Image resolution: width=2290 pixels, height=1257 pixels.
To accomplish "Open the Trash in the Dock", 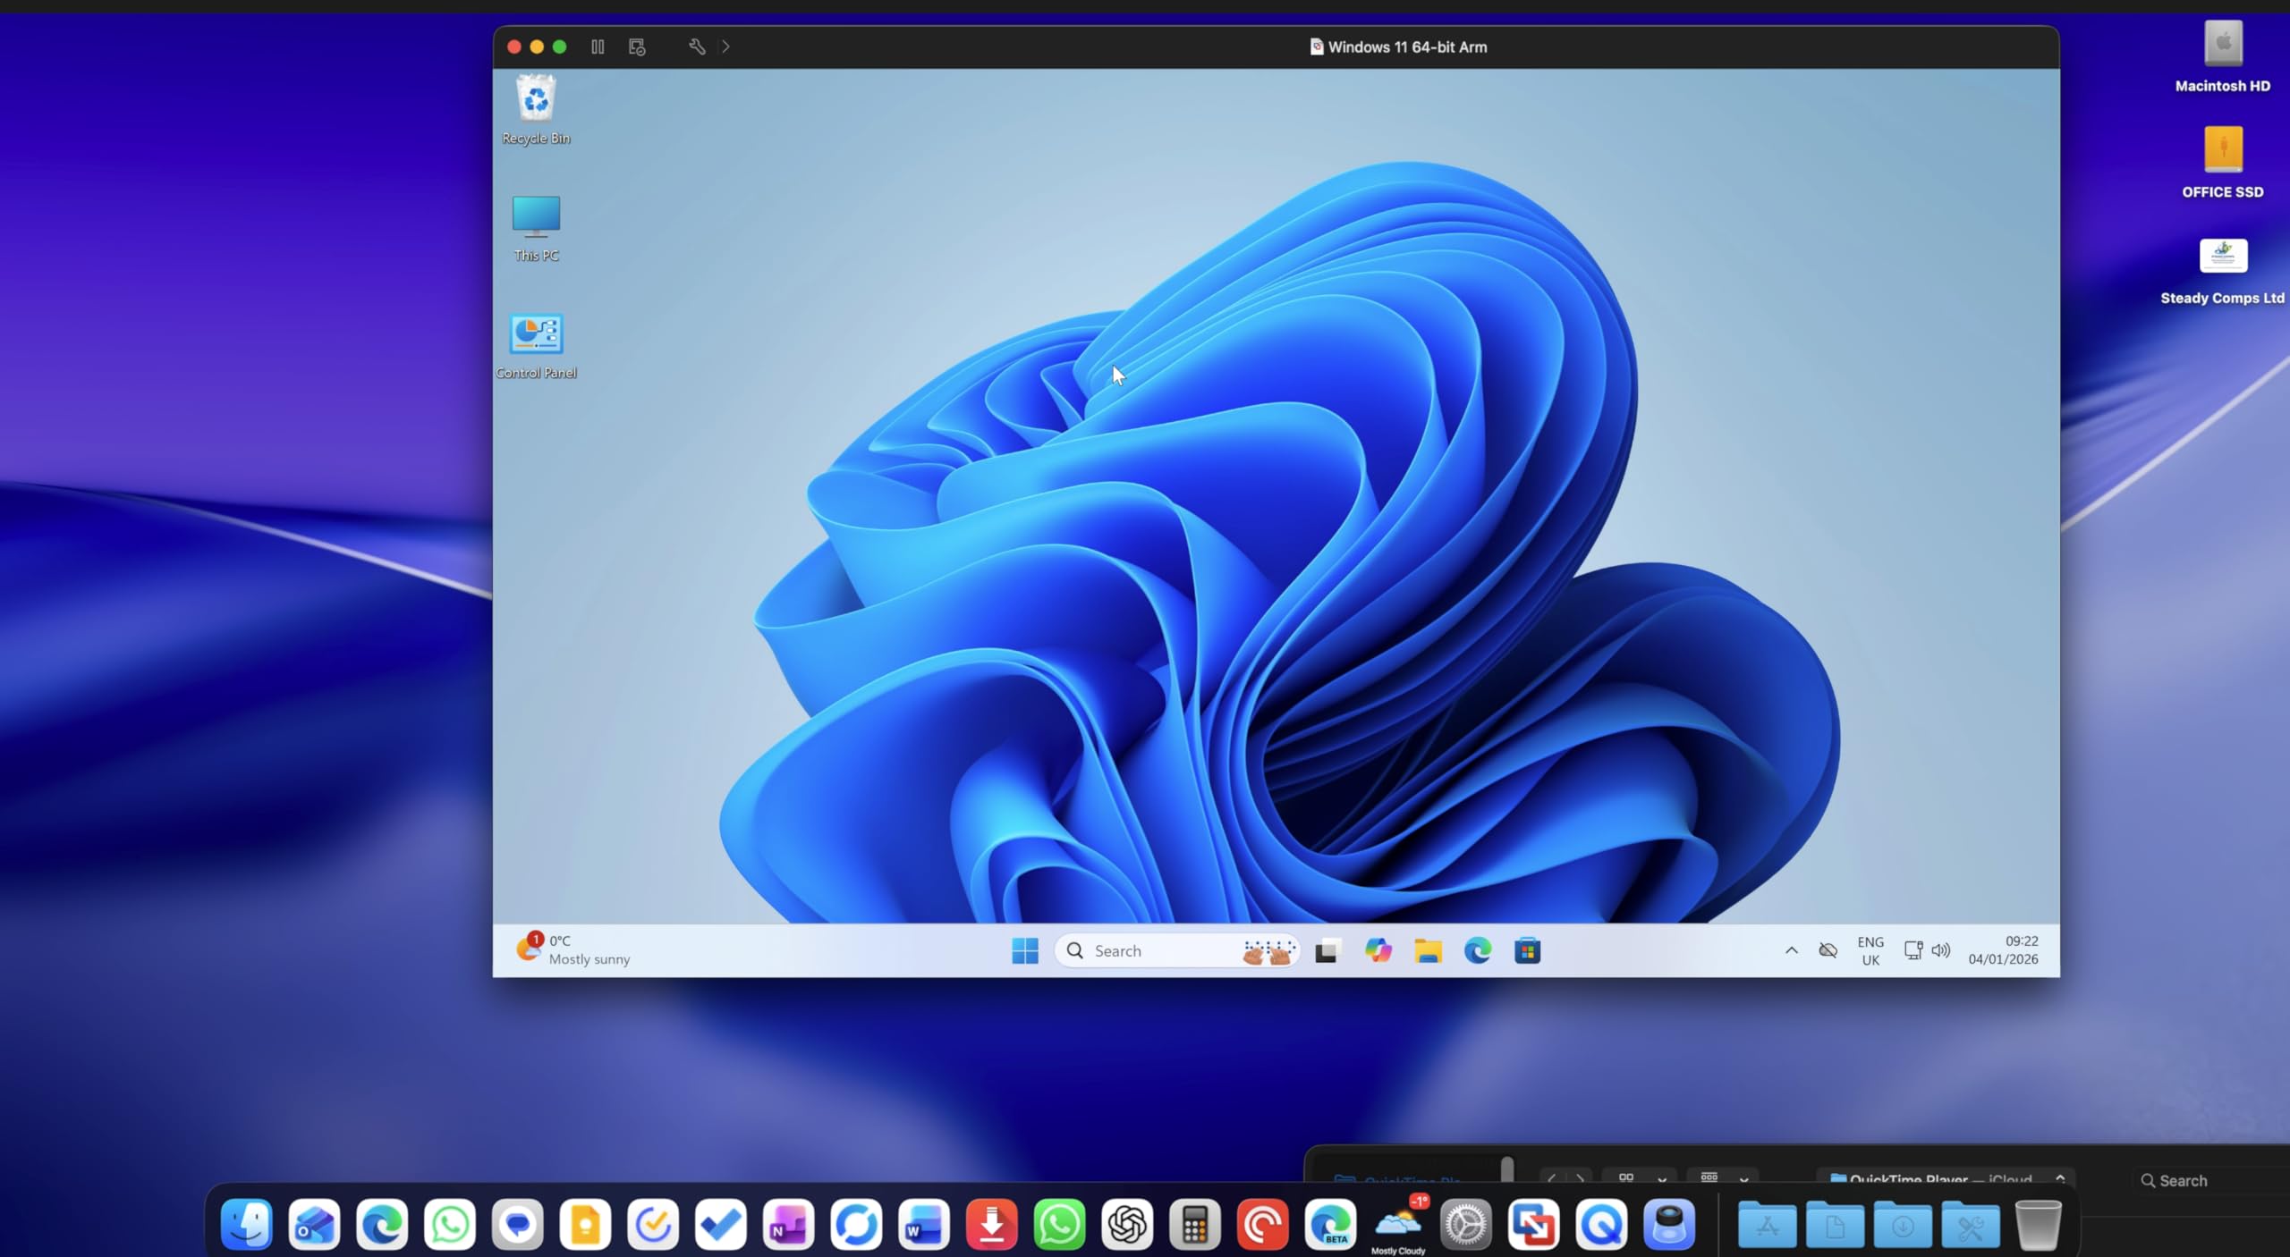I will click(2038, 1224).
